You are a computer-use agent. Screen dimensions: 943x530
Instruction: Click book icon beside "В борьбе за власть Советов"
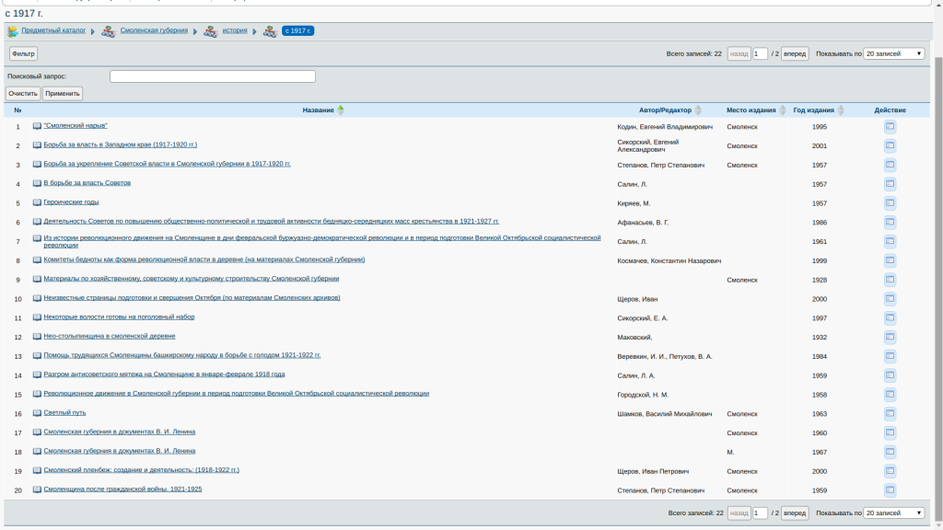37,183
